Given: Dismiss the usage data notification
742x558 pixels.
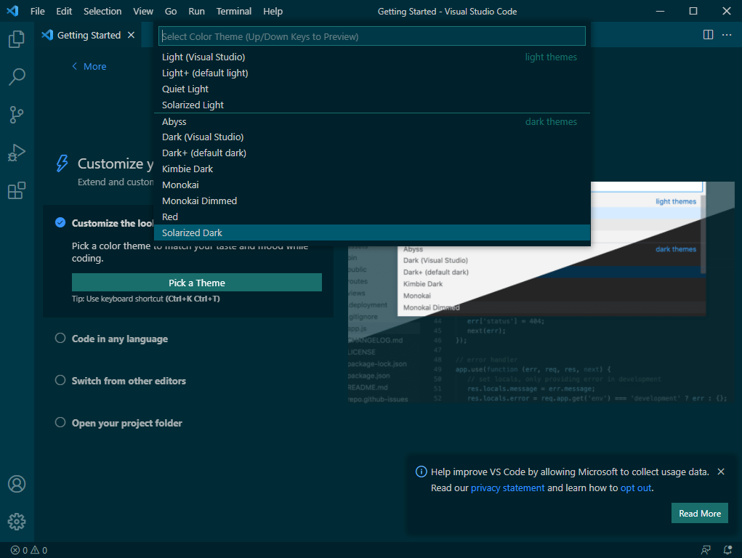Looking at the screenshot, I should click(x=721, y=472).
